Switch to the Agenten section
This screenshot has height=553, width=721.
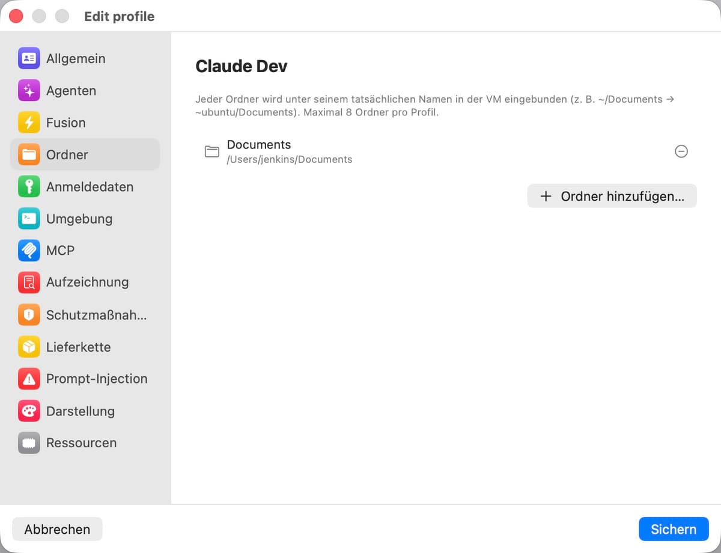[85, 91]
